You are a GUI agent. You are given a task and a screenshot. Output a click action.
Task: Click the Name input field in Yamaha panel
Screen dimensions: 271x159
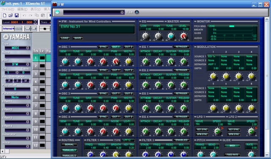coord(17,56)
